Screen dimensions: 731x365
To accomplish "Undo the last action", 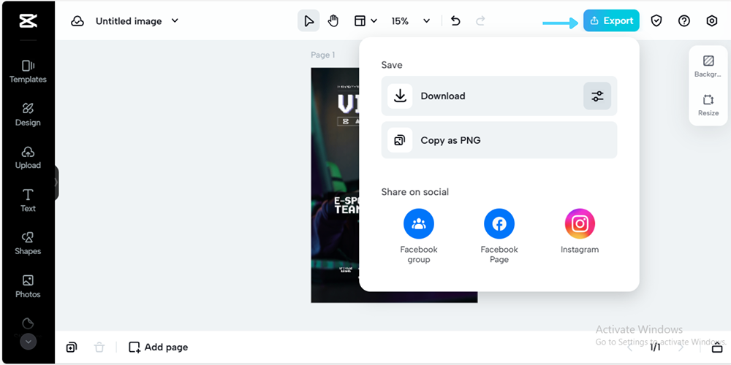I will pyautogui.click(x=455, y=21).
